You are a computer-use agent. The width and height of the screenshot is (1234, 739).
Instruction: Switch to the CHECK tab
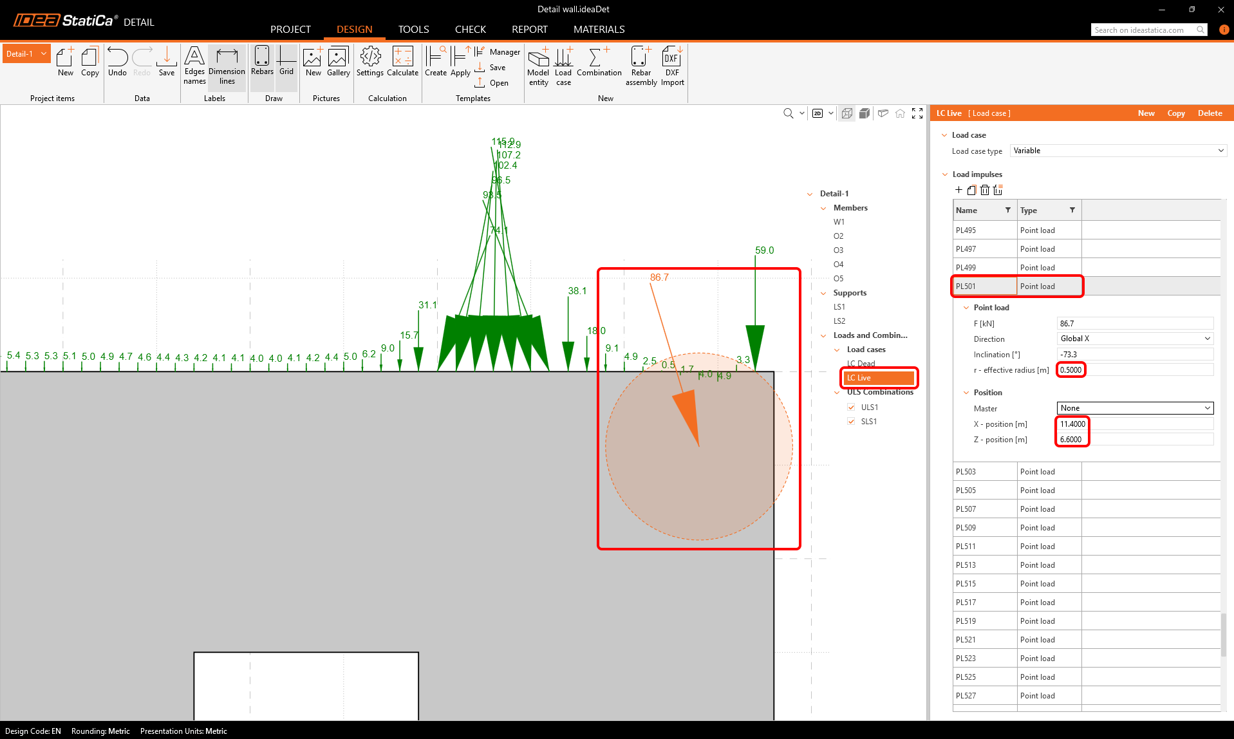pyautogui.click(x=470, y=30)
